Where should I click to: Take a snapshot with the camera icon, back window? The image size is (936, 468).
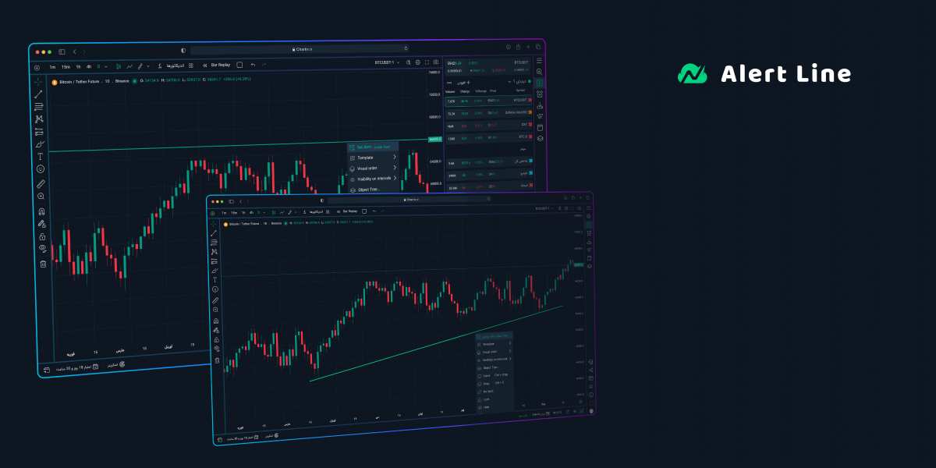pyautogui.click(x=436, y=62)
